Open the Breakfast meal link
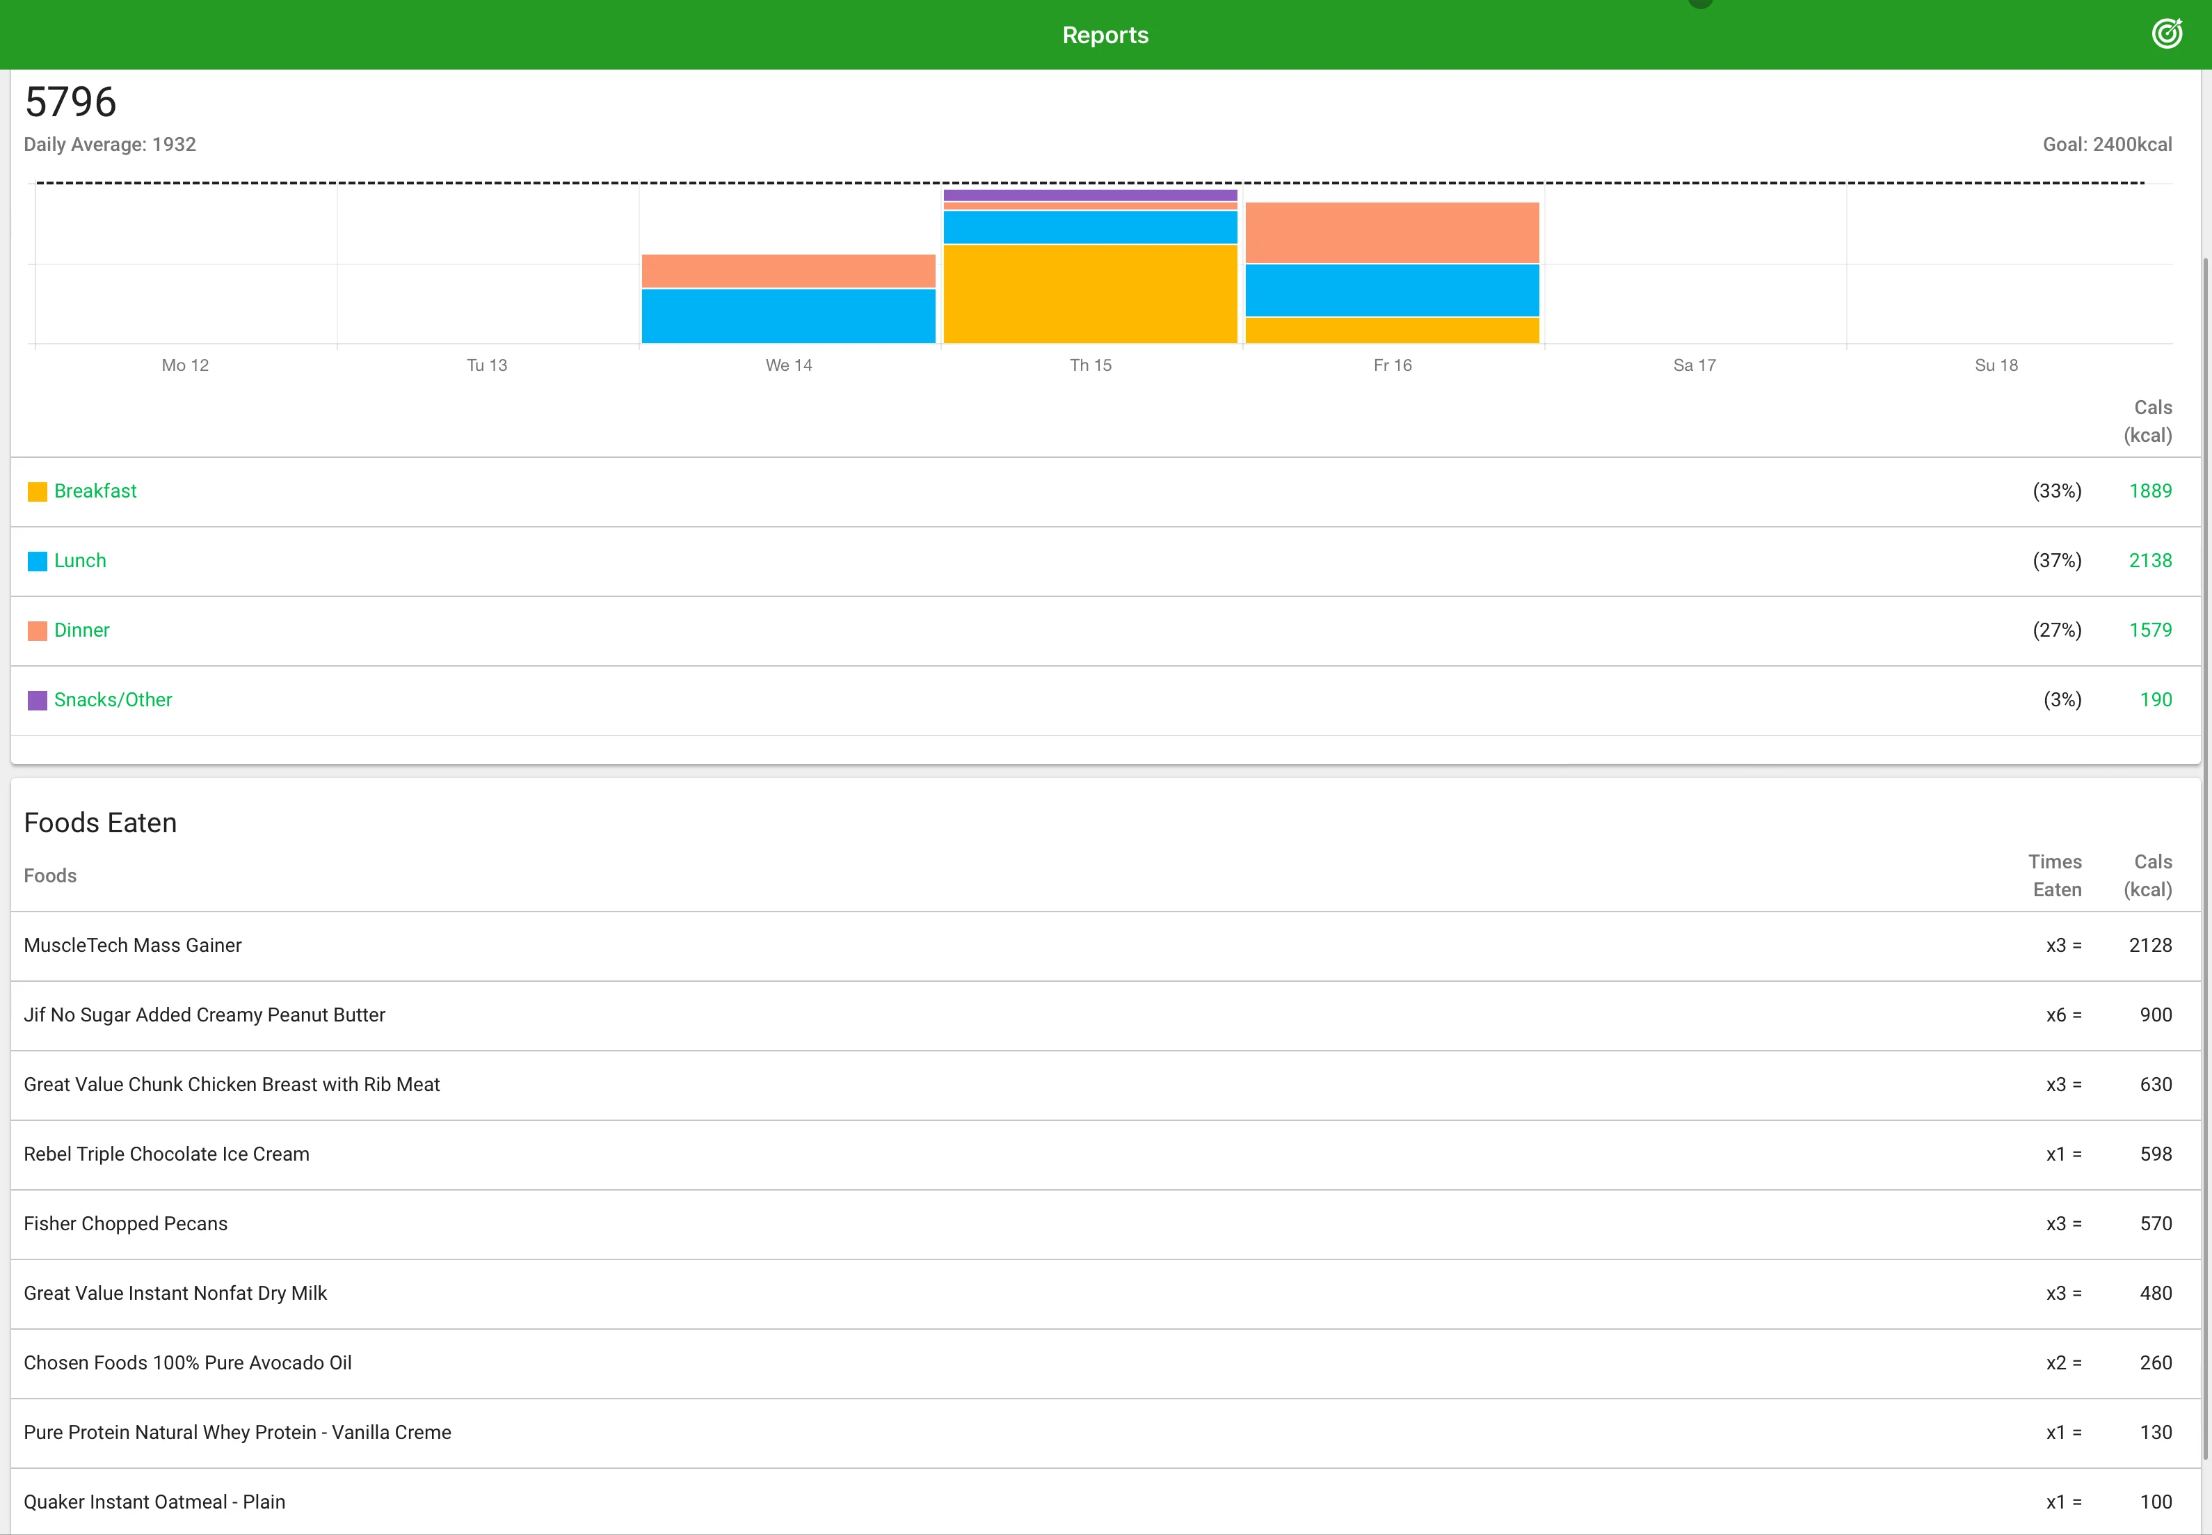The image size is (2212, 1535). (95, 491)
